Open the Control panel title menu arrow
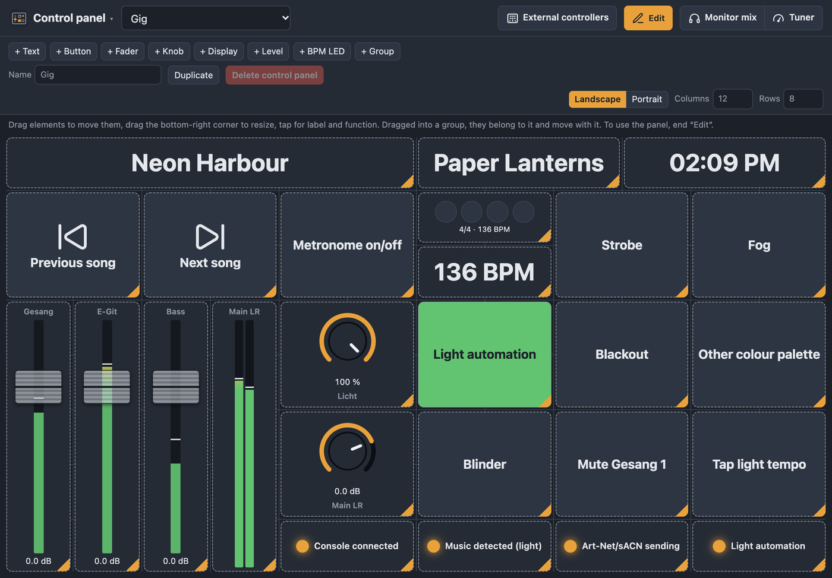The image size is (832, 578). (112, 19)
